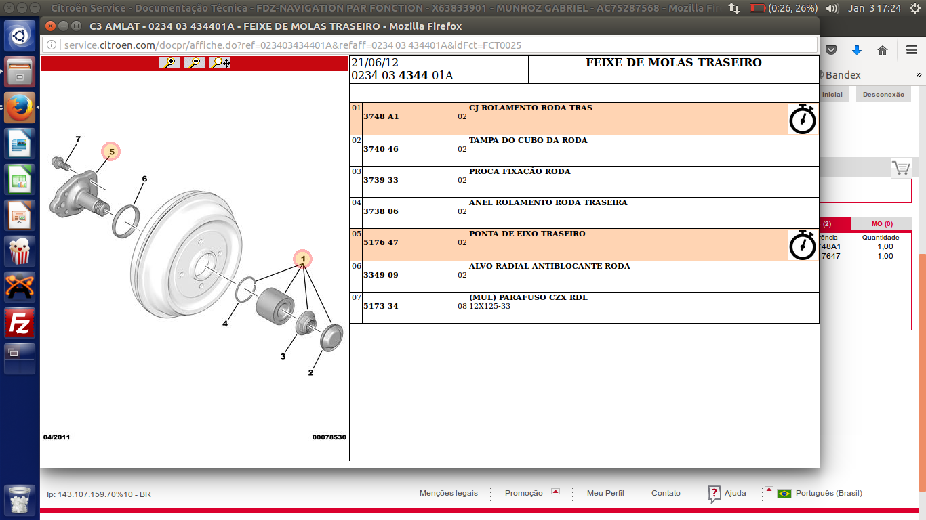926x520 pixels.
Task: Switch to the MO (0) tab
Action: pyautogui.click(x=881, y=224)
